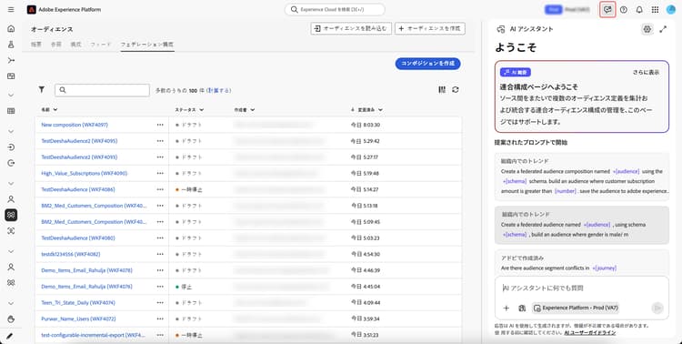Select the suggested prompt about subscription amount
Viewport: 682px width, 344px height.
[582, 176]
